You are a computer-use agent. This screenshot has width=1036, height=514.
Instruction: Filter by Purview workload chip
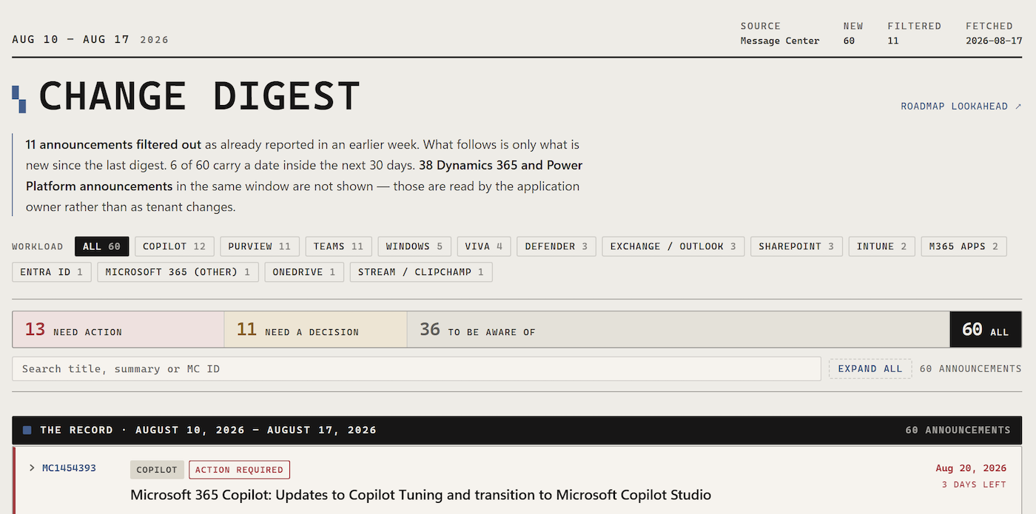pyautogui.click(x=260, y=246)
